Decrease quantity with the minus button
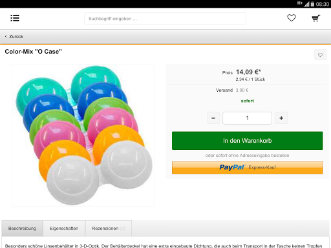 coord(213,118)
